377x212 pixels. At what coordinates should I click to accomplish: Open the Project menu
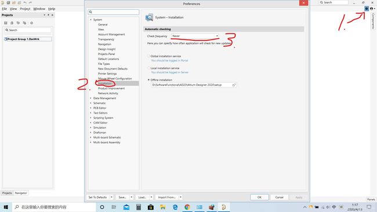click(x=25, y=9)
